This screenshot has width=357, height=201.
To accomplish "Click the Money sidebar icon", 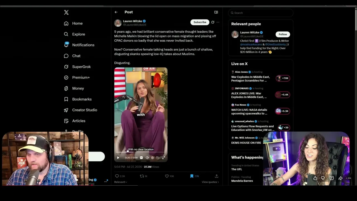I will (66, 88).
